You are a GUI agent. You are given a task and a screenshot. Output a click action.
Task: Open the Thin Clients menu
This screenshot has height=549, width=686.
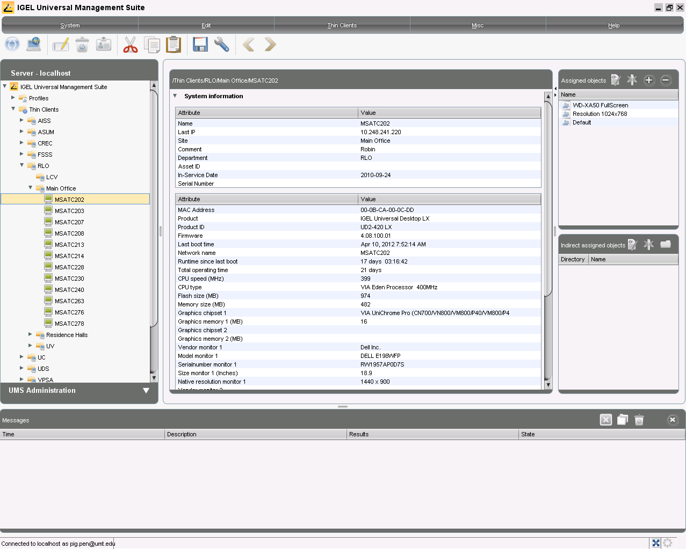click(x=342, y=25)
